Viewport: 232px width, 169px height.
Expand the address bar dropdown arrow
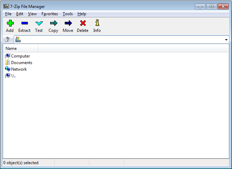(x=226, y=40)
